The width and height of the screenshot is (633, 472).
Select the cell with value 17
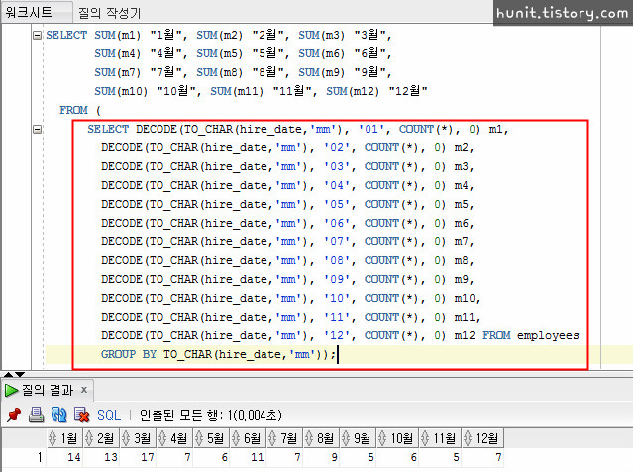click(138, 457)
